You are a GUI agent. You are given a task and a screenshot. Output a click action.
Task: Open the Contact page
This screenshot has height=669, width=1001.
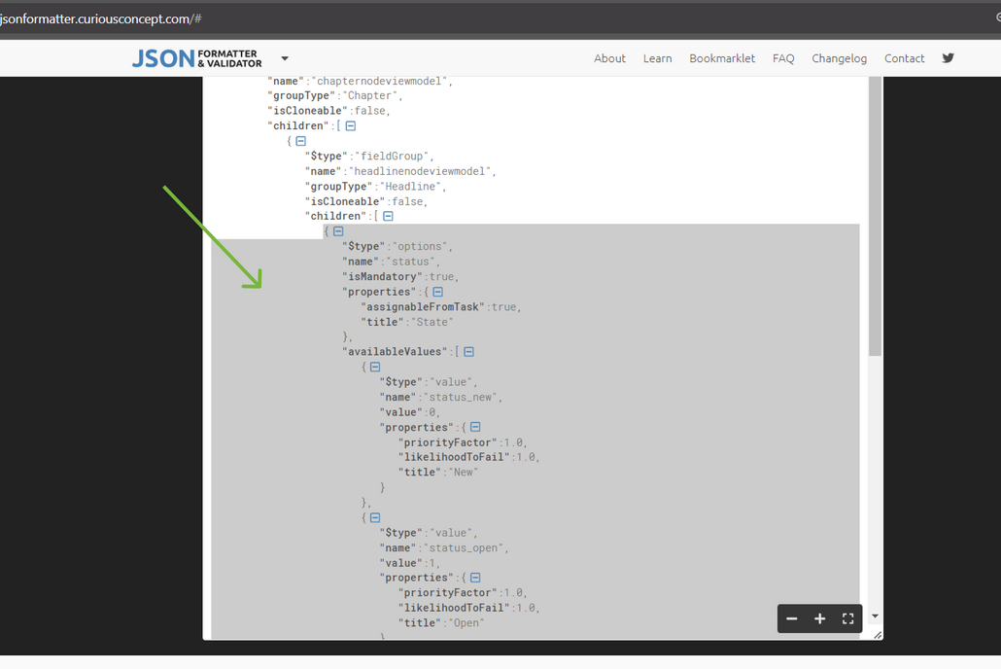coord(904,58)
